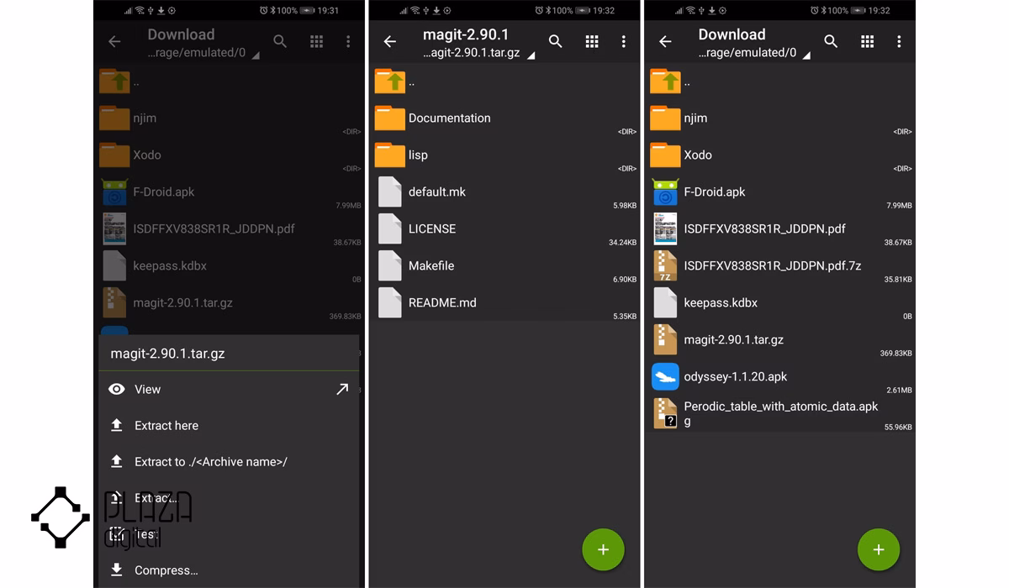Open the Documentation folder
The height and width of the screenshot is (588, 1009).
[x=504, y=118]
